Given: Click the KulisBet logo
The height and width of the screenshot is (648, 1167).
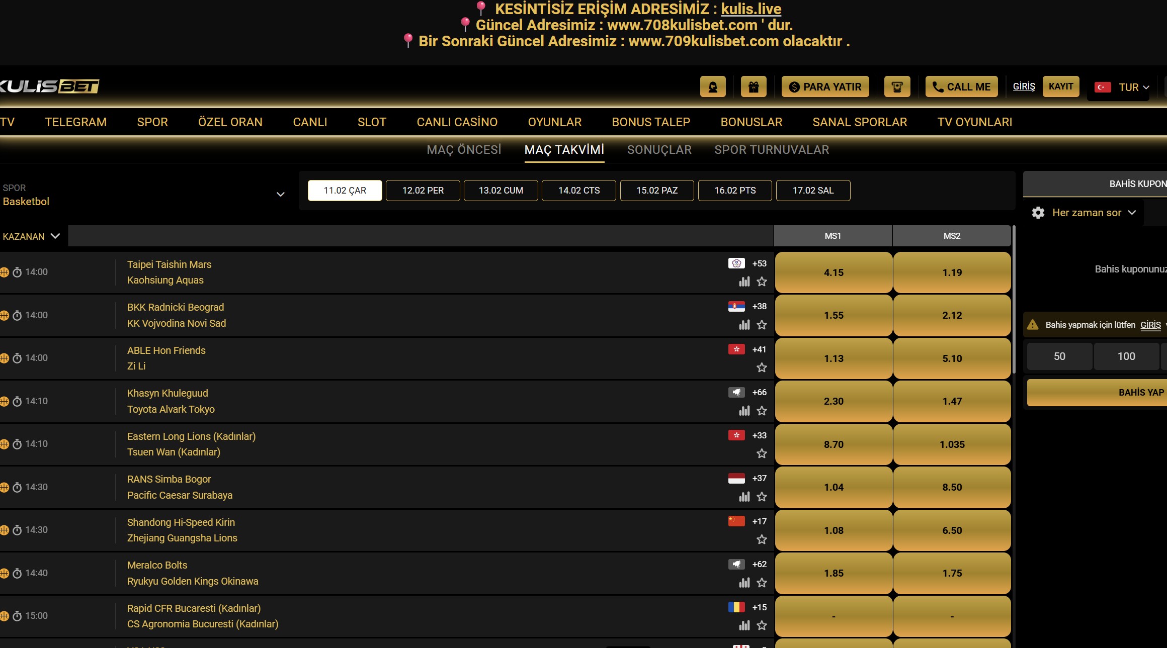Looking at the screenshot, I should click(49, 86).
